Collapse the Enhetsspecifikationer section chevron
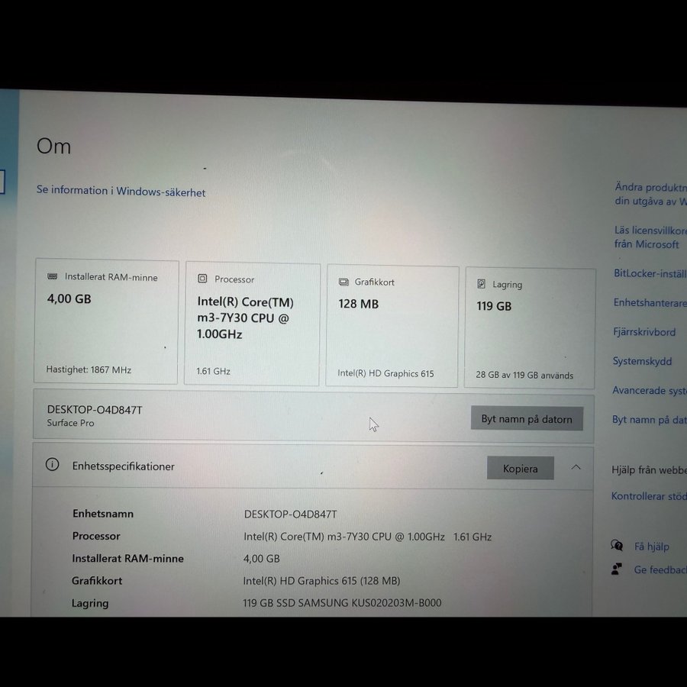 576,467
